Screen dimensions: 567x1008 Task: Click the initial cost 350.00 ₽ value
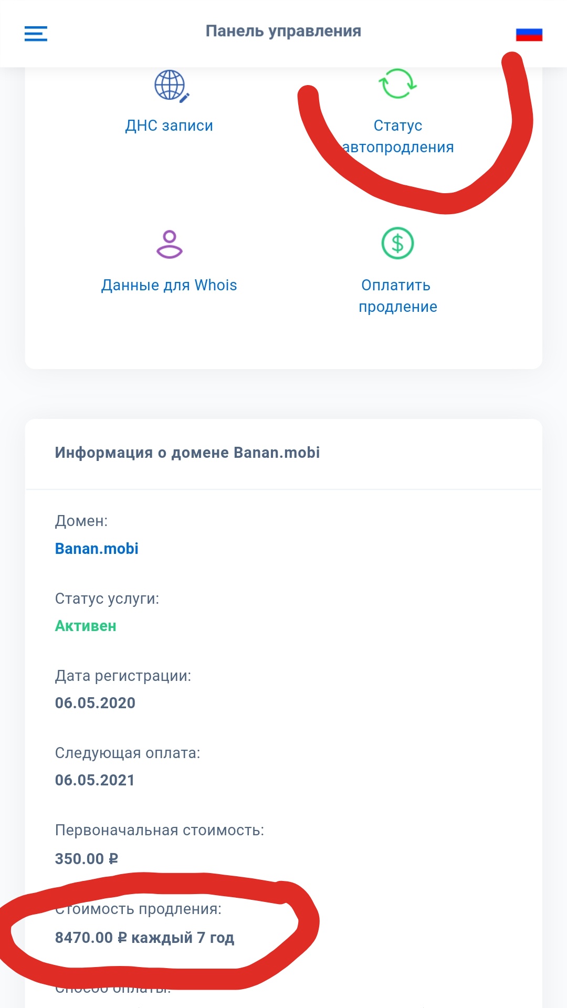pos(87,859)
